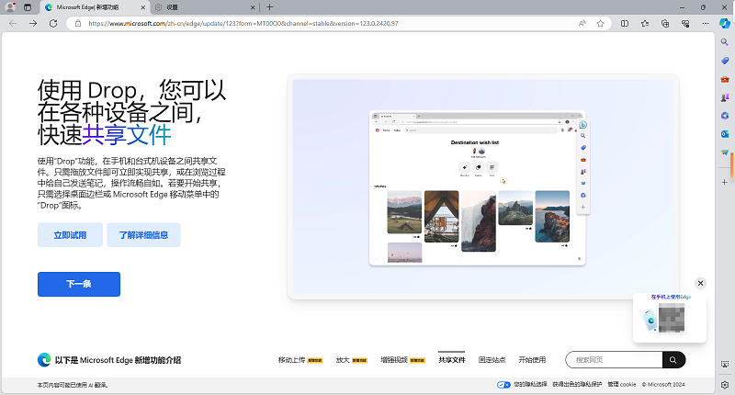
Task: Open sidebar Search tool
Action: [x=725, y=42]
